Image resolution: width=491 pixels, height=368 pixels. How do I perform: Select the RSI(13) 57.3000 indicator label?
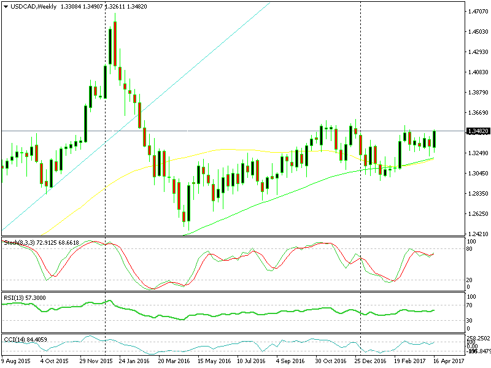pyautogui.click(x=25, y=298)
